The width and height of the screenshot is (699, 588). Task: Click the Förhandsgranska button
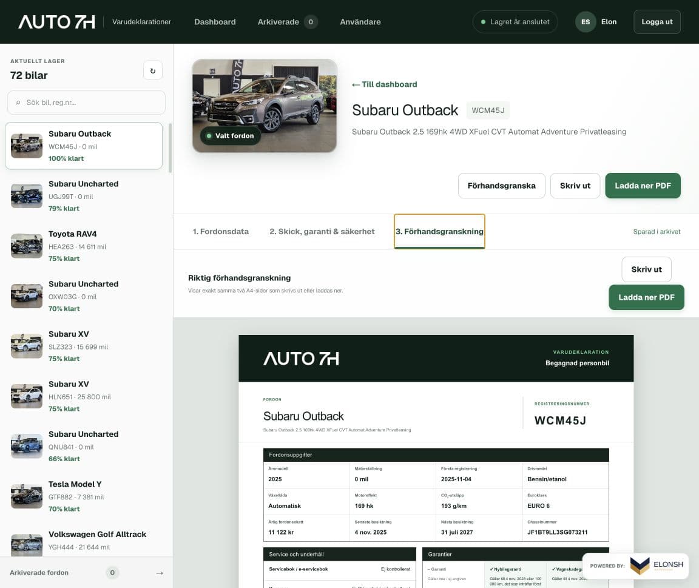pos(502,186)
